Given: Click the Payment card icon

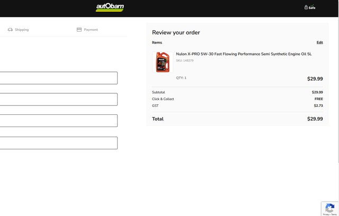Looking at the screenshot, I should click(79, 30).
